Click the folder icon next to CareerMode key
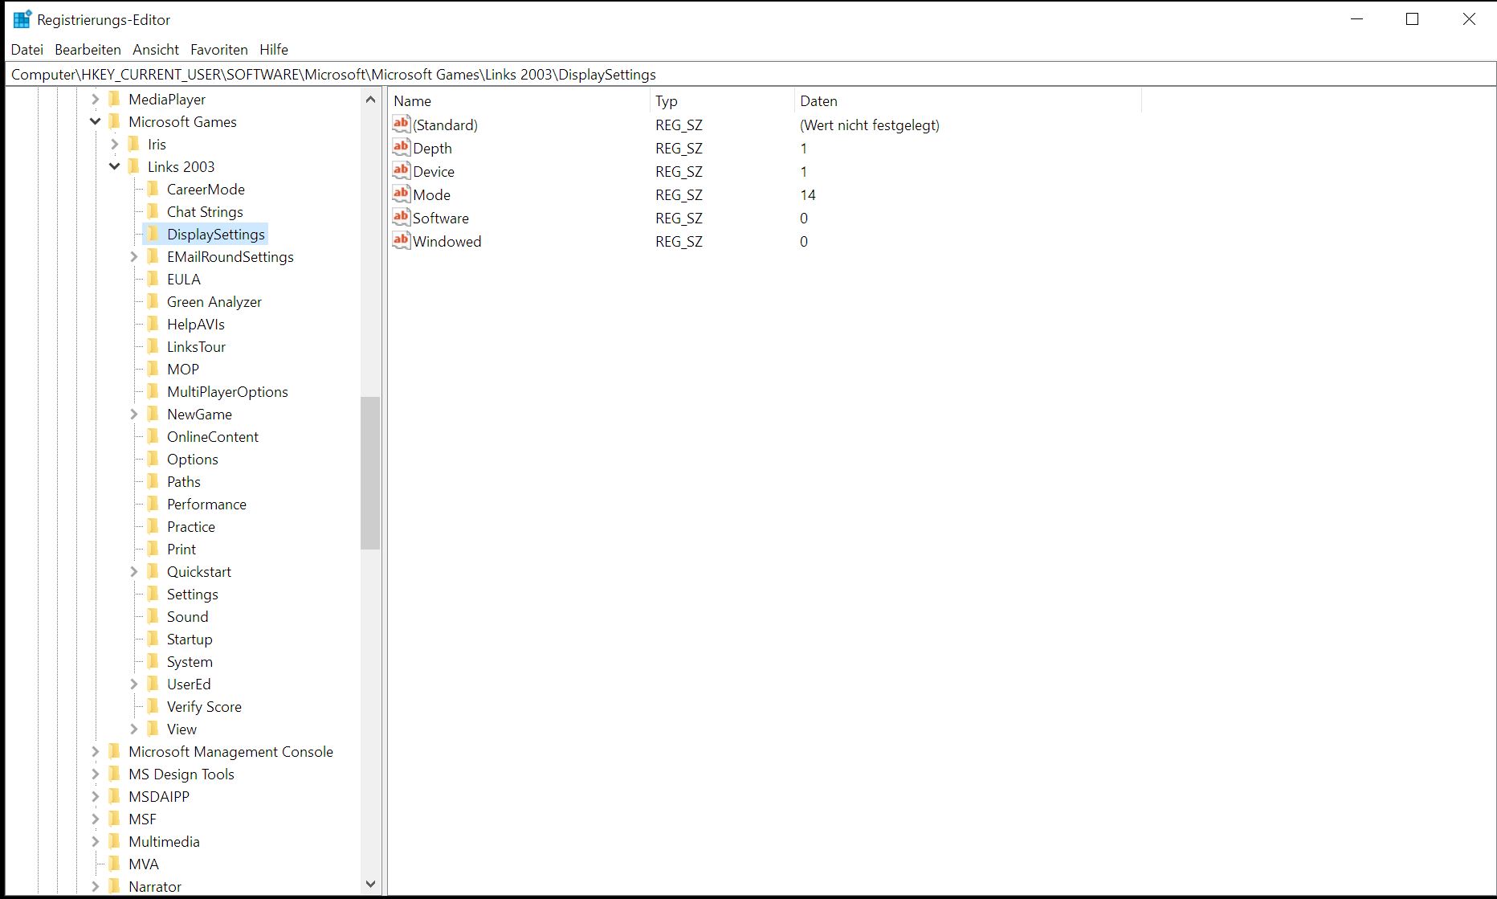The height and width of the screenshot is (899, 1497). pyautogui.click(x=154, y=189)
